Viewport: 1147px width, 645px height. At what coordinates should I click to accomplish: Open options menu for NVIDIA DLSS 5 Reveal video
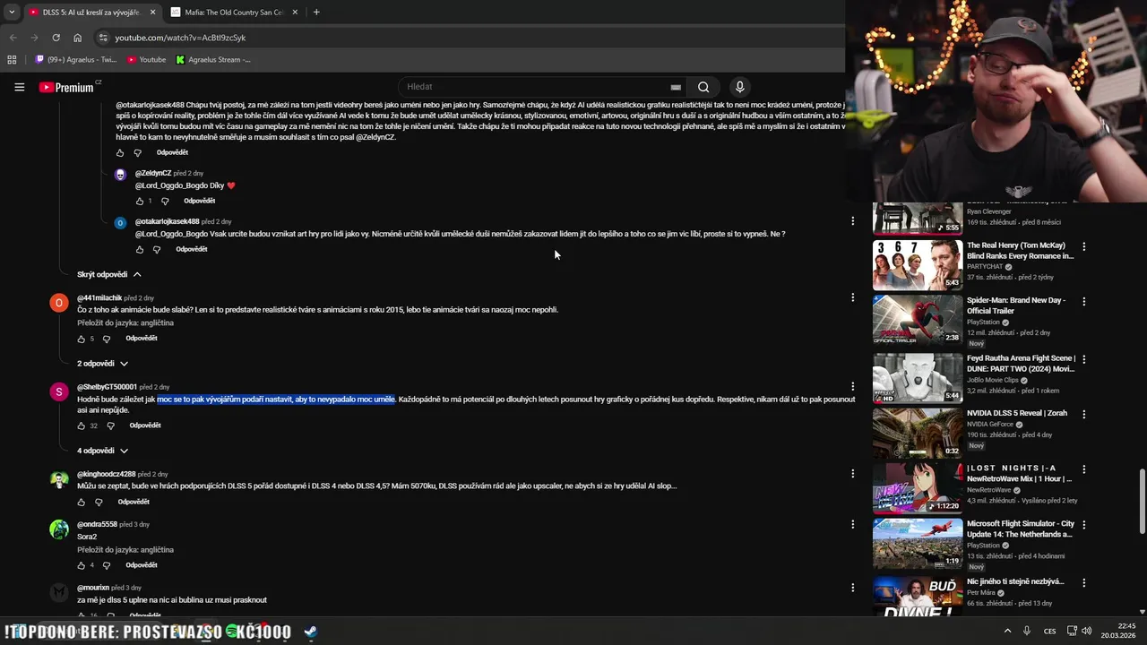tap(1083, 415)
